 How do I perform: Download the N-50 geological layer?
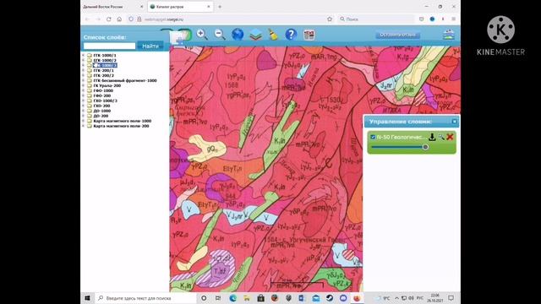pyautogui.click(x=432, y=137)
